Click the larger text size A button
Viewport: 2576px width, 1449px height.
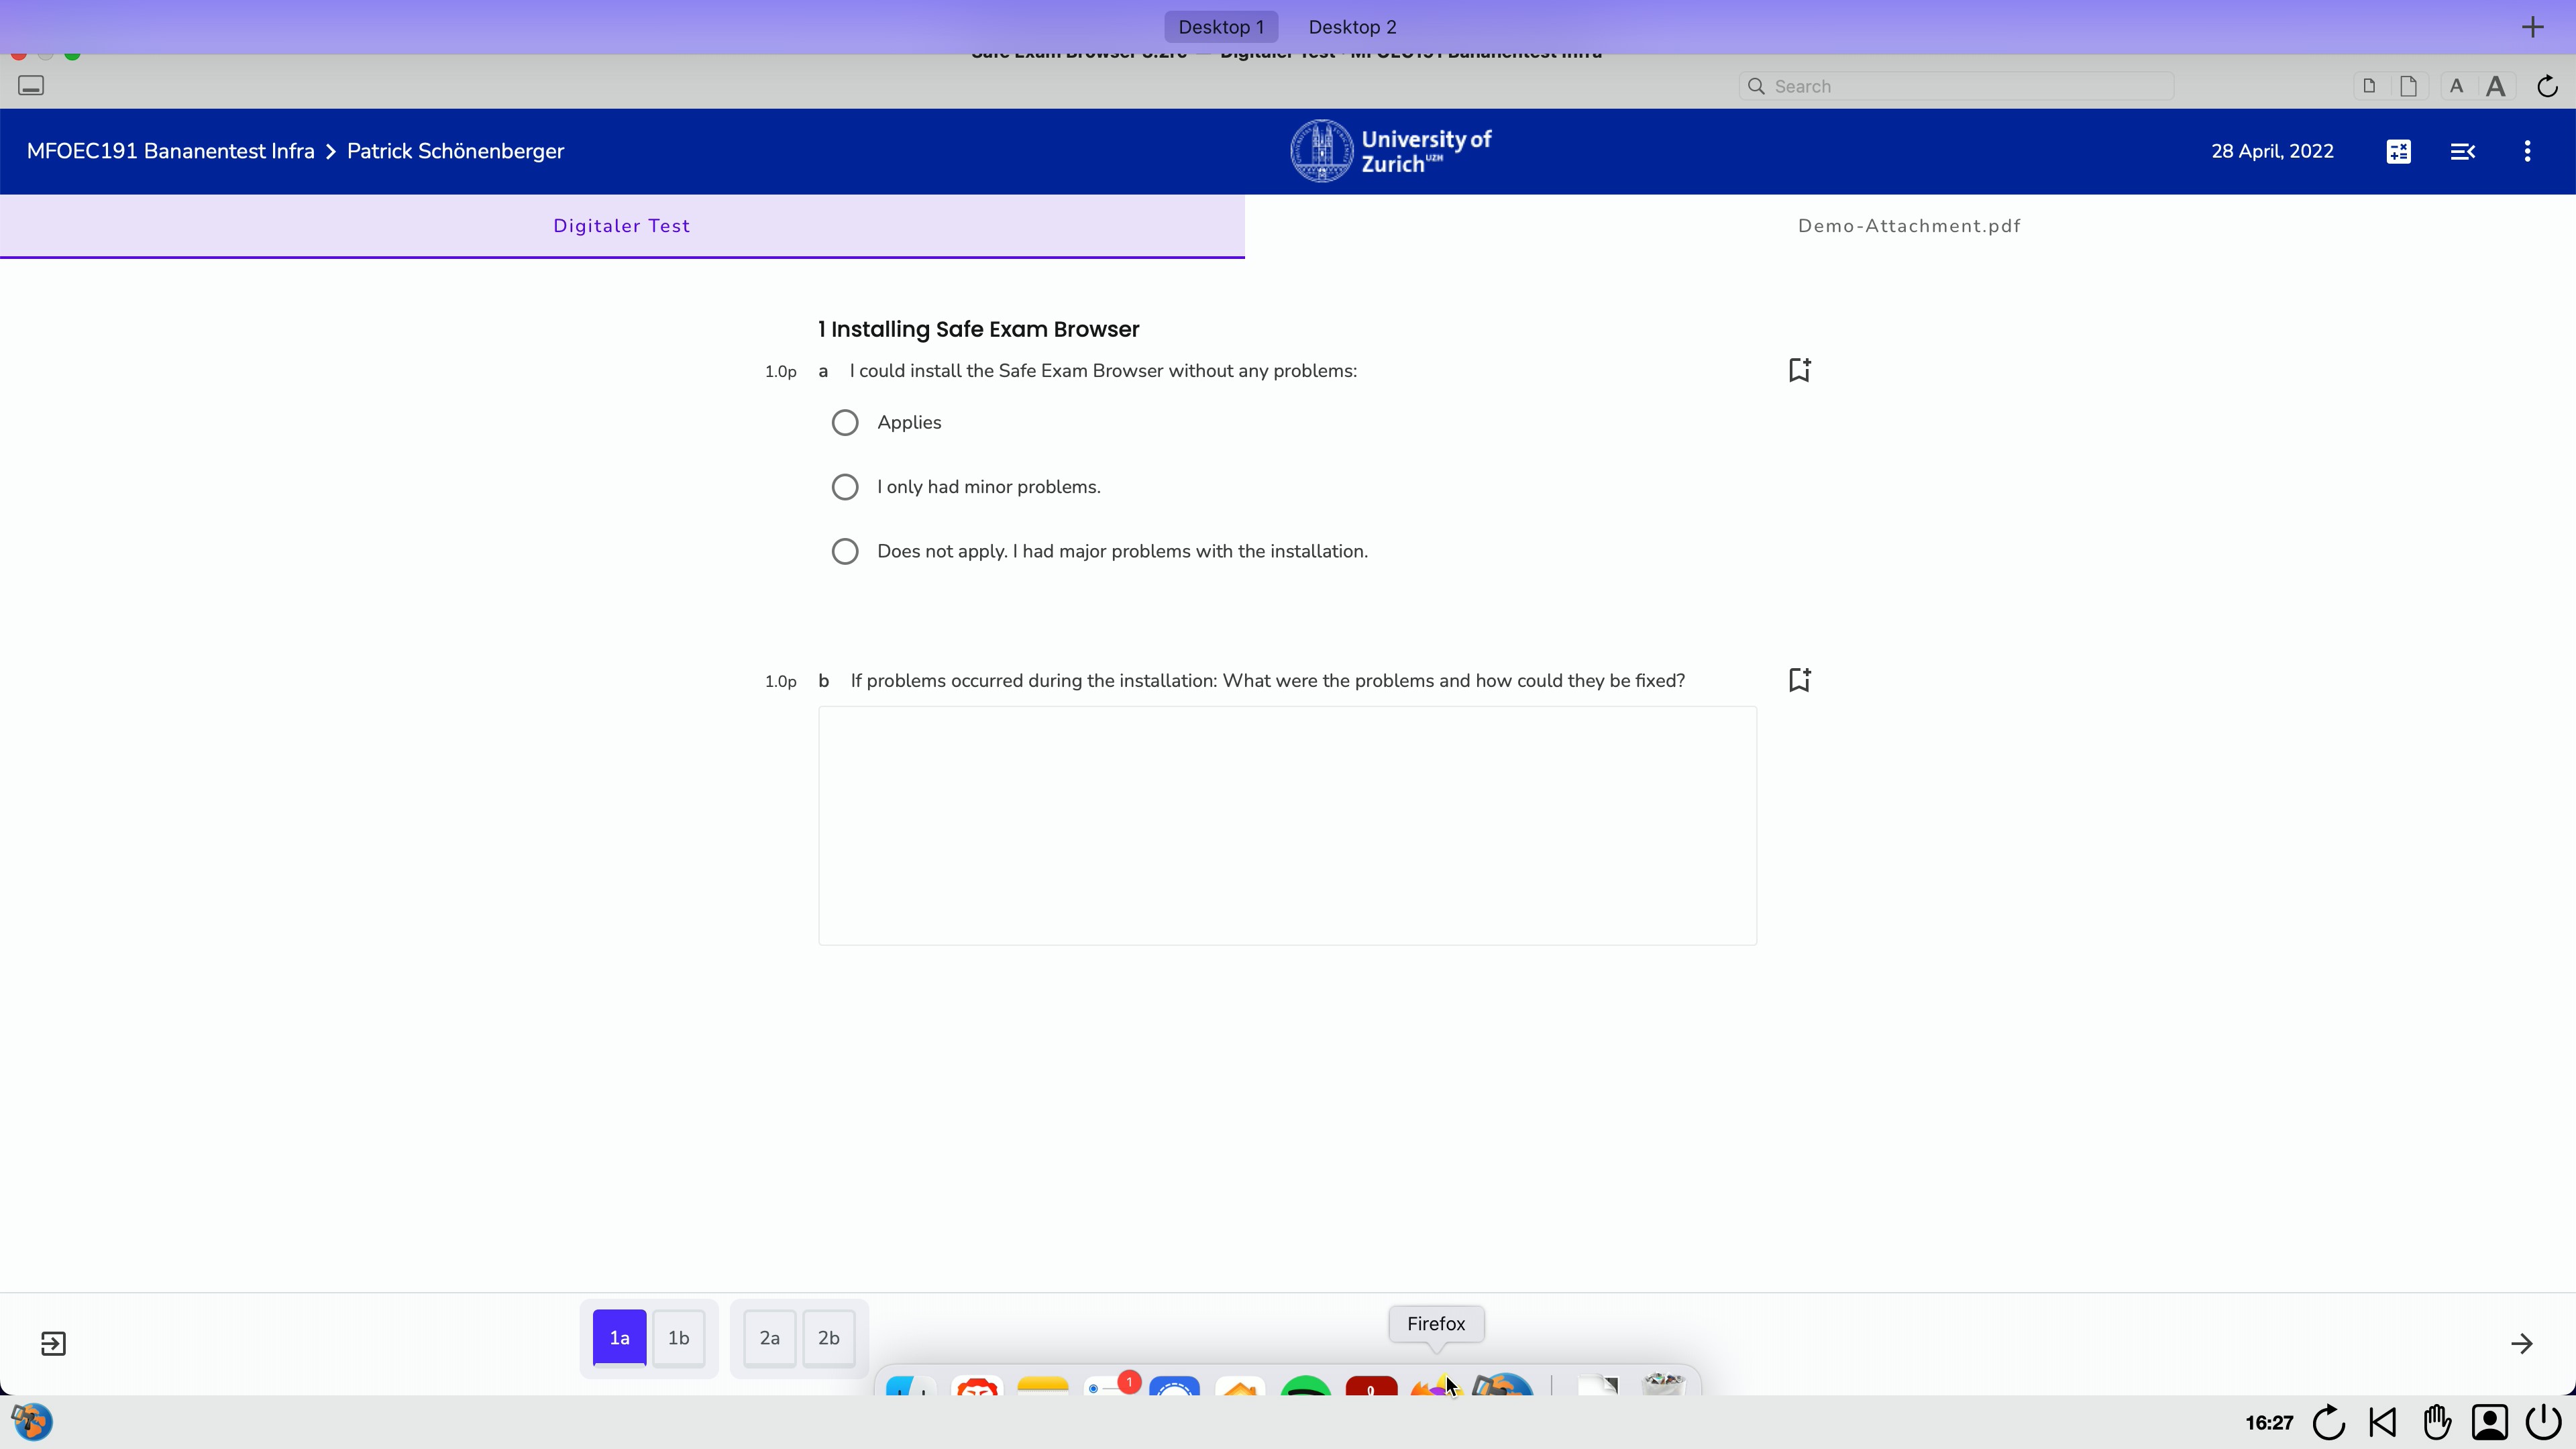2496,86
